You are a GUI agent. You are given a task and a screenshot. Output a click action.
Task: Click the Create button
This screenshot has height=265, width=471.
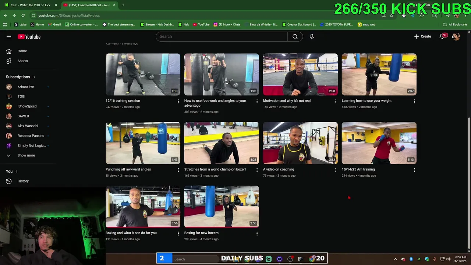422,36
